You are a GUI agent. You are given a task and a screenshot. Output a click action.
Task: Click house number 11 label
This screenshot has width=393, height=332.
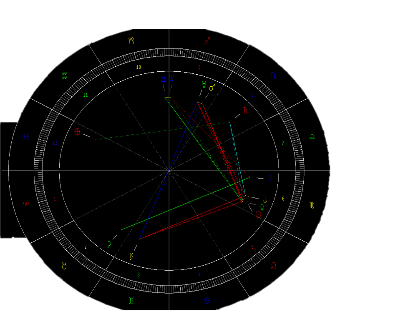(86, 95)
